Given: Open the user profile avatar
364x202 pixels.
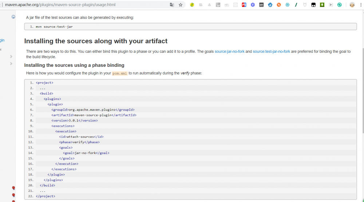Looking at the screenshot, I should (352, 5).
